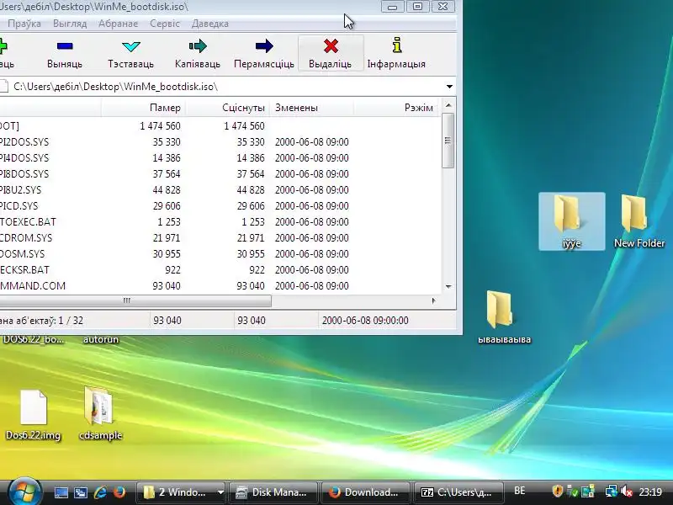
Task: Select the New Folder desktop icon
Action: click(639, 221)
